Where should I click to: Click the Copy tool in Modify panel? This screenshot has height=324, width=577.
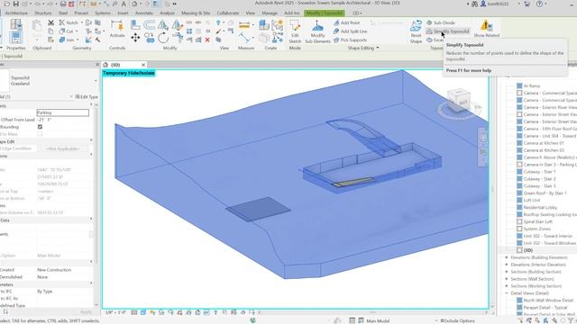[x=150, y=38]
